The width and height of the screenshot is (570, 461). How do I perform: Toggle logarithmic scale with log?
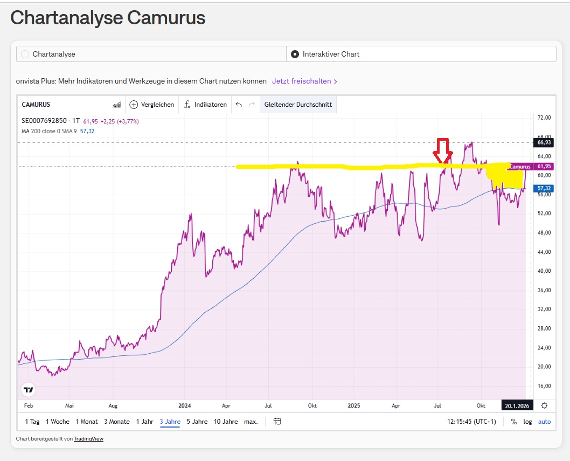[527, 421]
